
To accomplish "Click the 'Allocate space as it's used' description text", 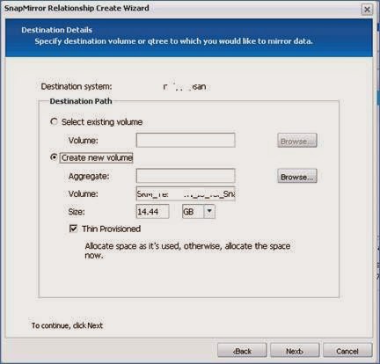I will 187,251.
